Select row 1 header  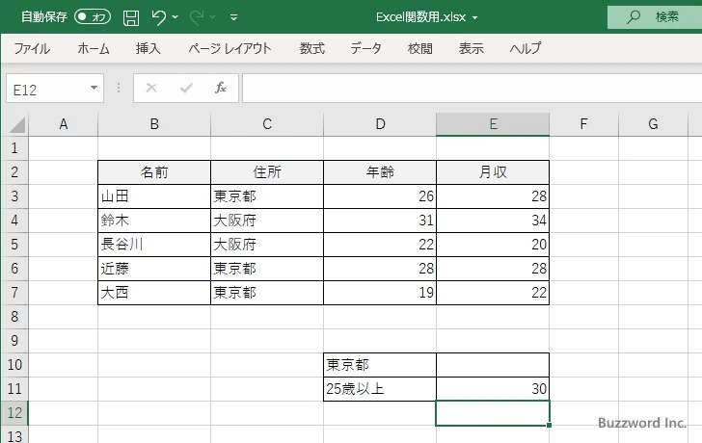(x=14, y=148)
